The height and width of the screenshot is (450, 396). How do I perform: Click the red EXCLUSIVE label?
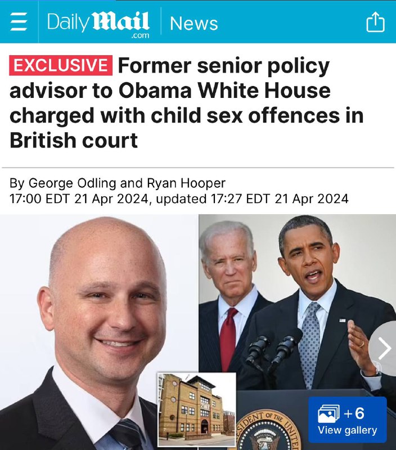pyautogui.click(x=61, y=65)
